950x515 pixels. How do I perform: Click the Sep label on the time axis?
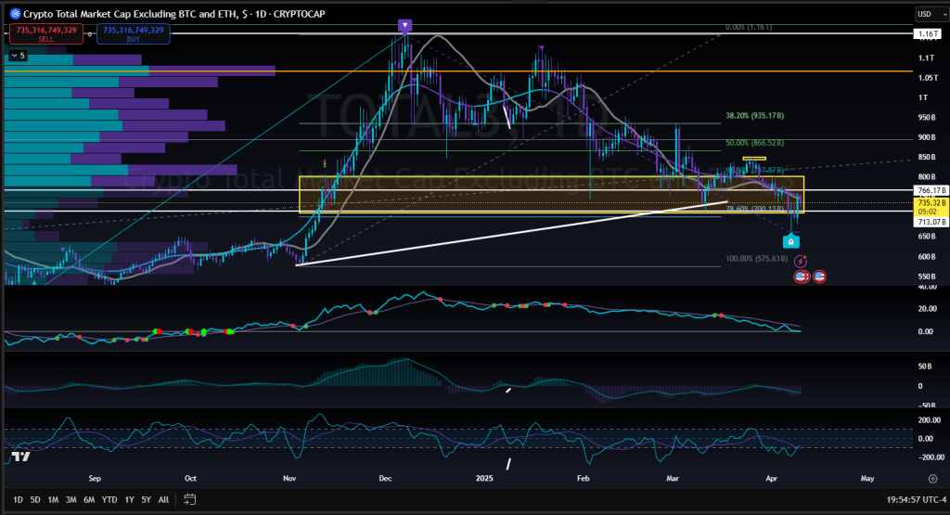click(x=95, y=478)
